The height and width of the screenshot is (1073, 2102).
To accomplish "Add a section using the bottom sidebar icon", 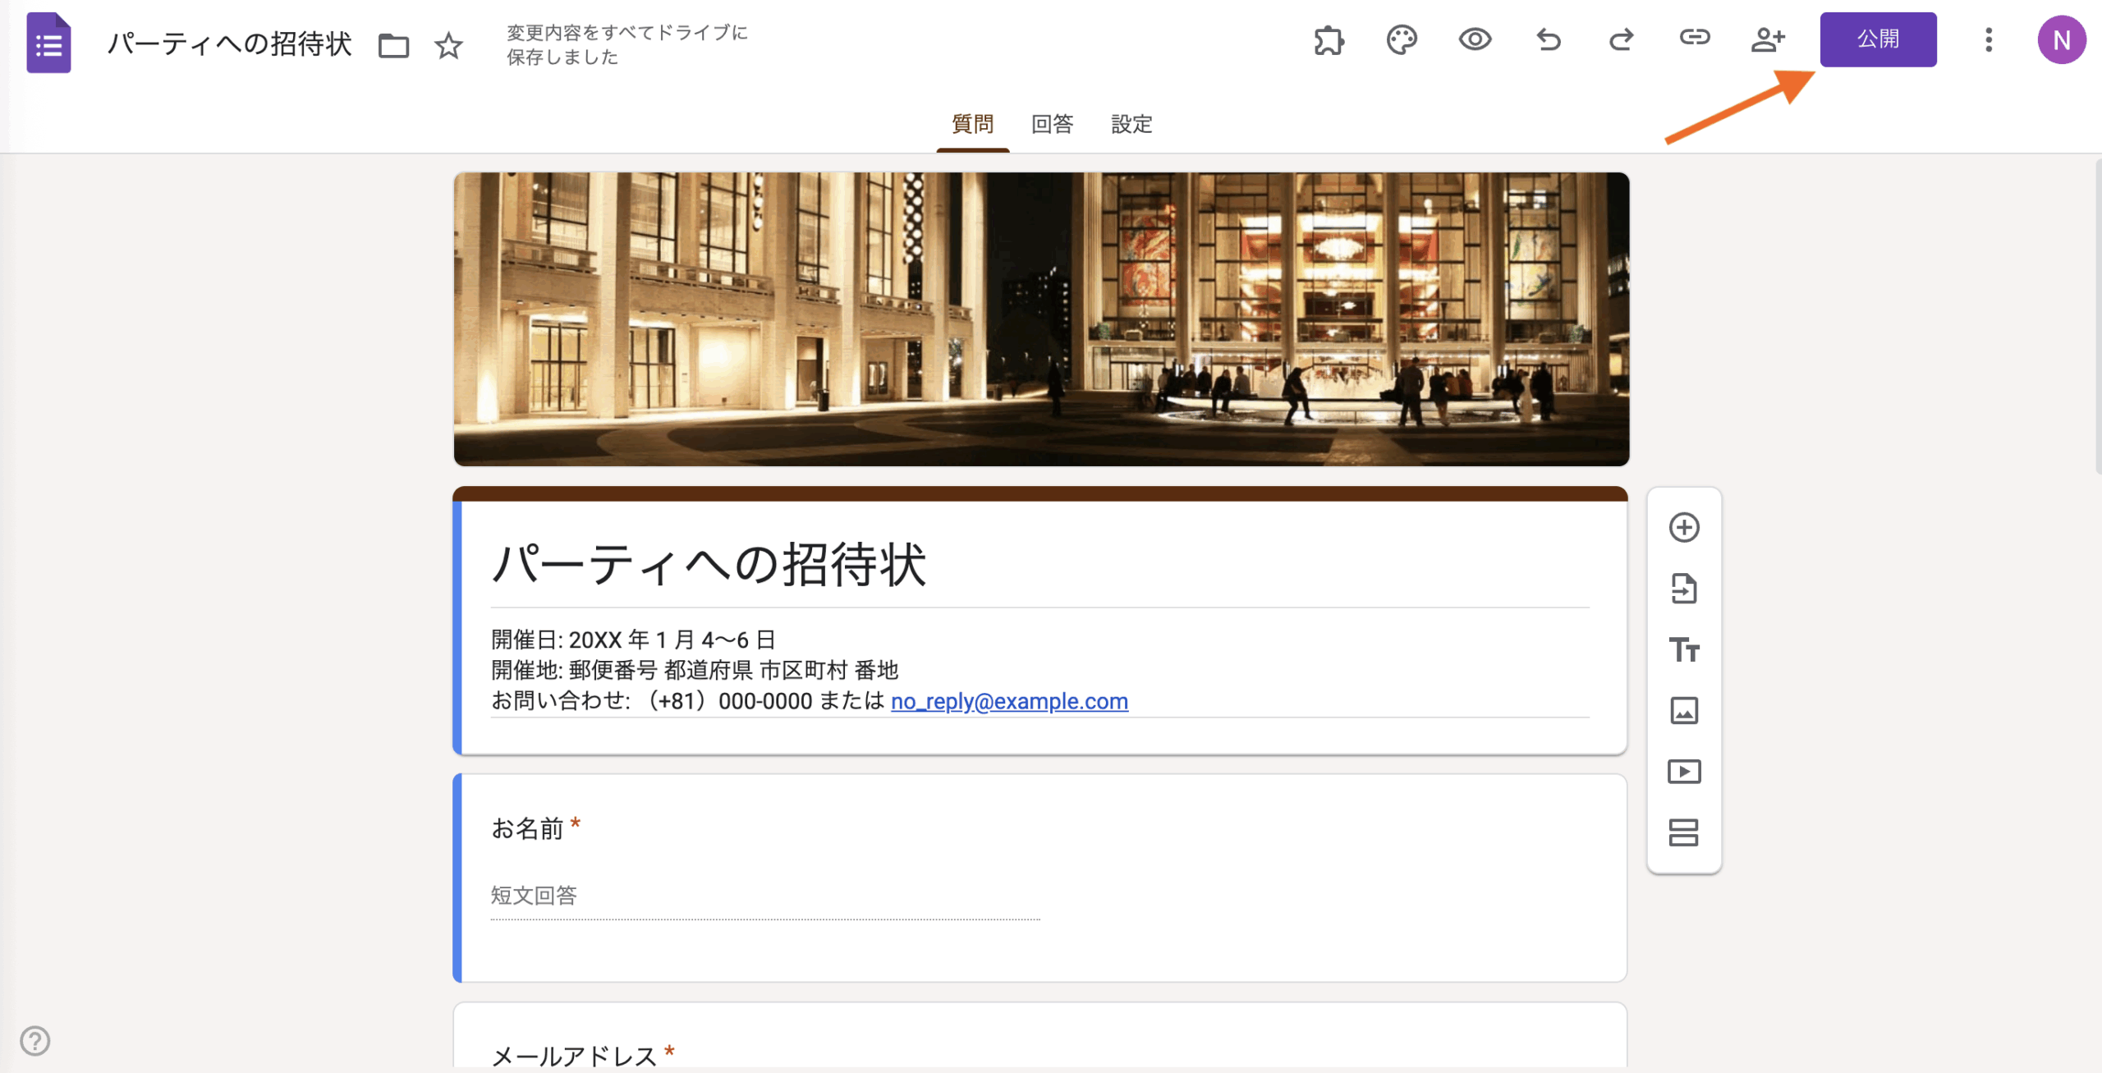I will click(1683, 832).
